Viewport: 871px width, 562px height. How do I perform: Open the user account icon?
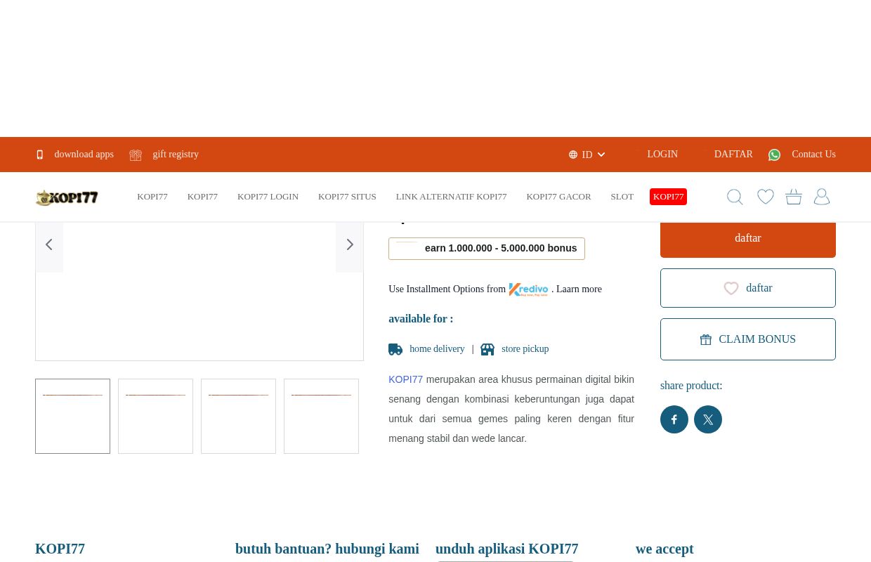(x=822, y=197)
